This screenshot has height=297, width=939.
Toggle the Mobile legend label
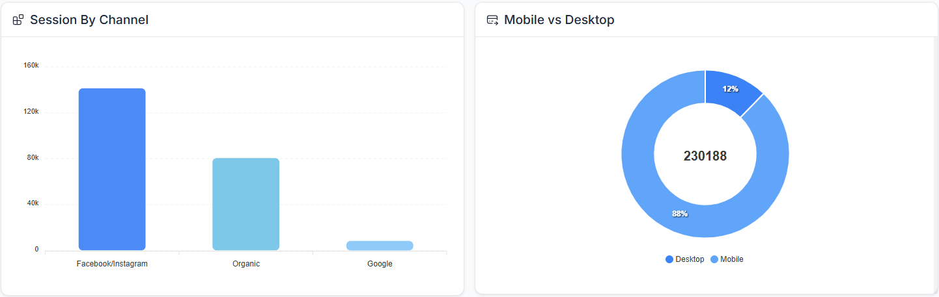(731, 259)
